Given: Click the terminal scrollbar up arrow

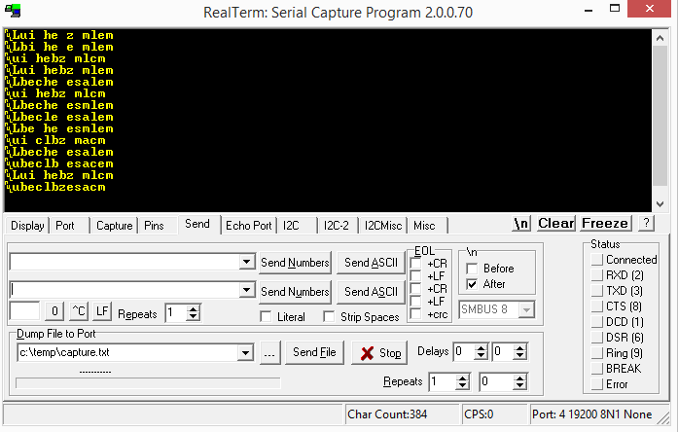Looking at the screenshot, I should click(x=660, y=38).
